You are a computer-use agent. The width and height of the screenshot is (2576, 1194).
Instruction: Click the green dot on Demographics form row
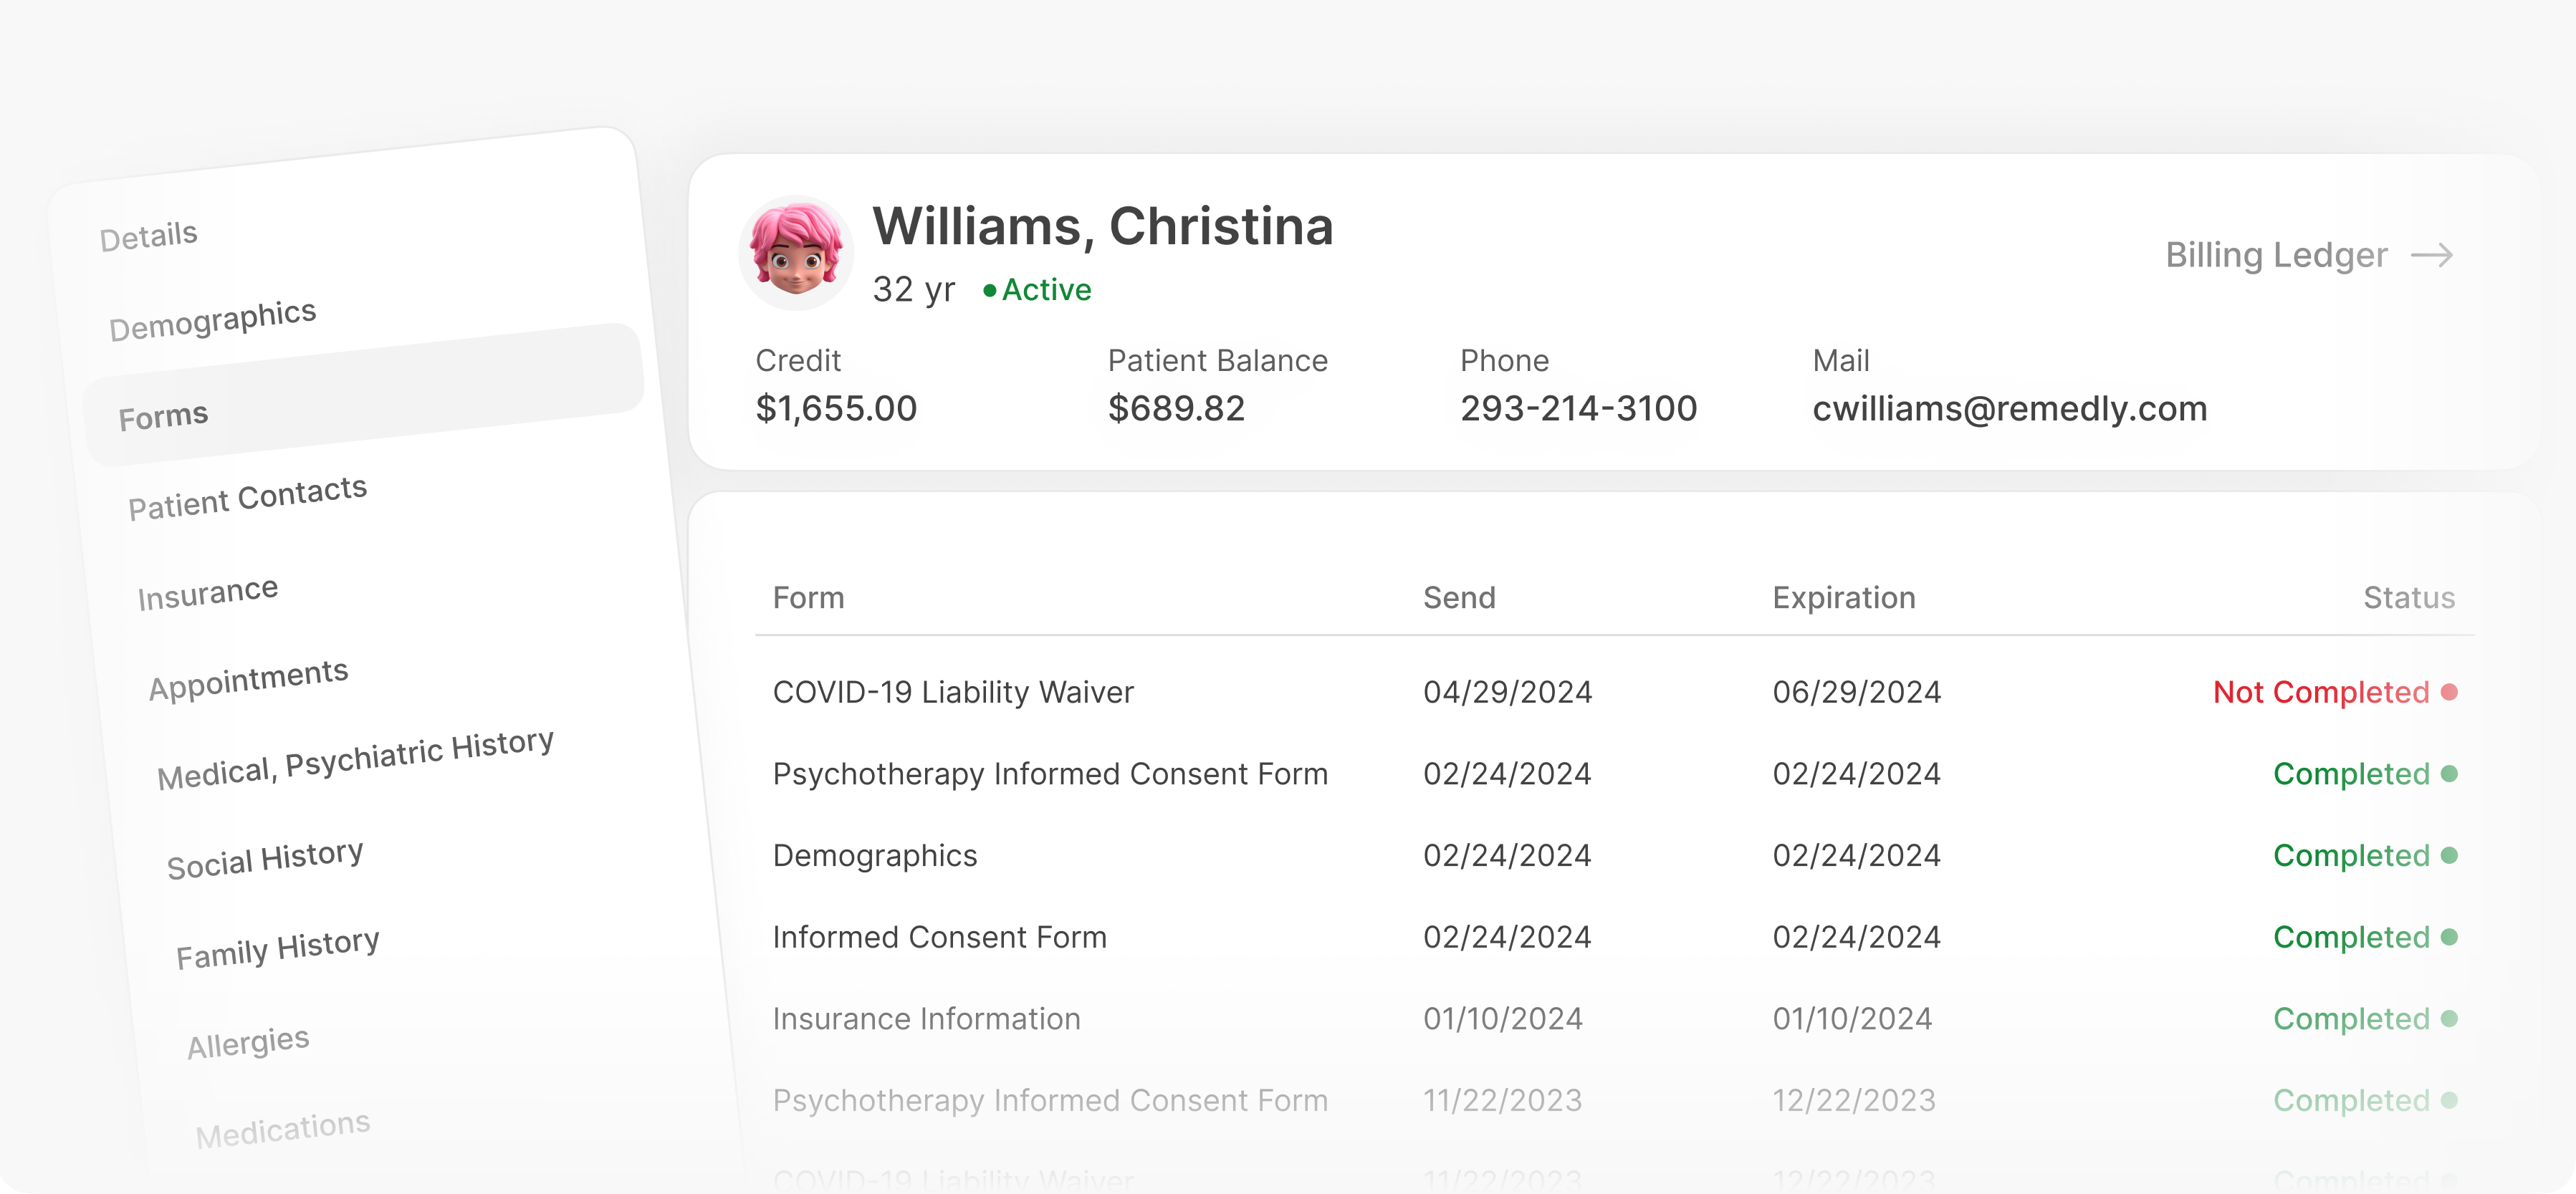click(2449, 856)
